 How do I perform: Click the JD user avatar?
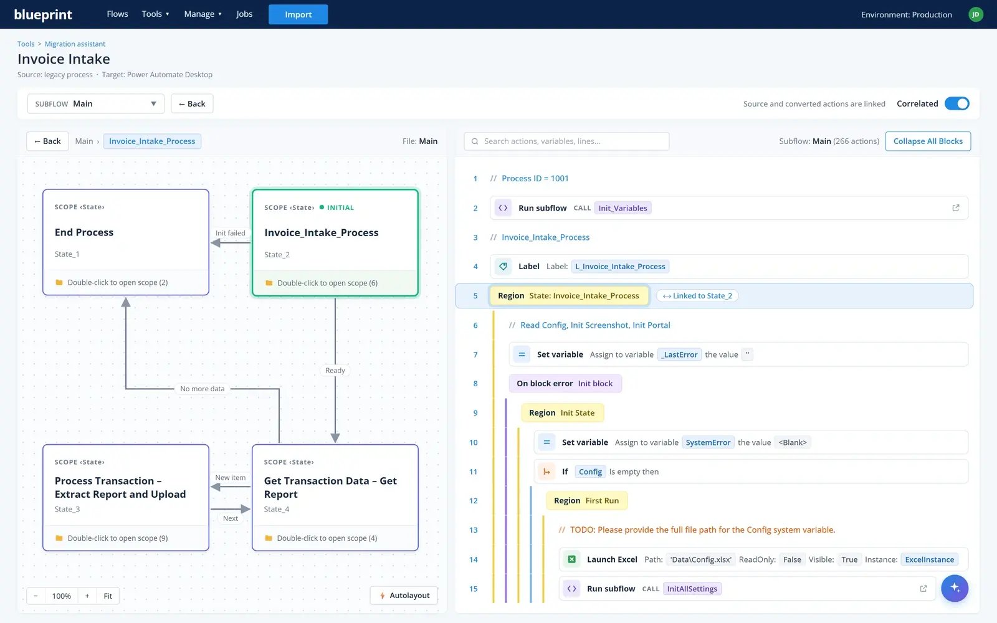pyautogui.click(x=976, y=14)
